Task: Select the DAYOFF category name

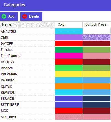Action: tap(7, 44)
